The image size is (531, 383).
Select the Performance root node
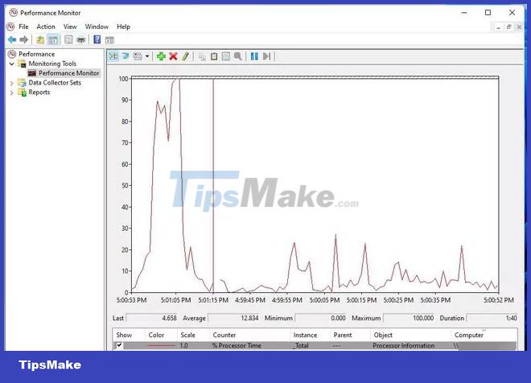36,54
